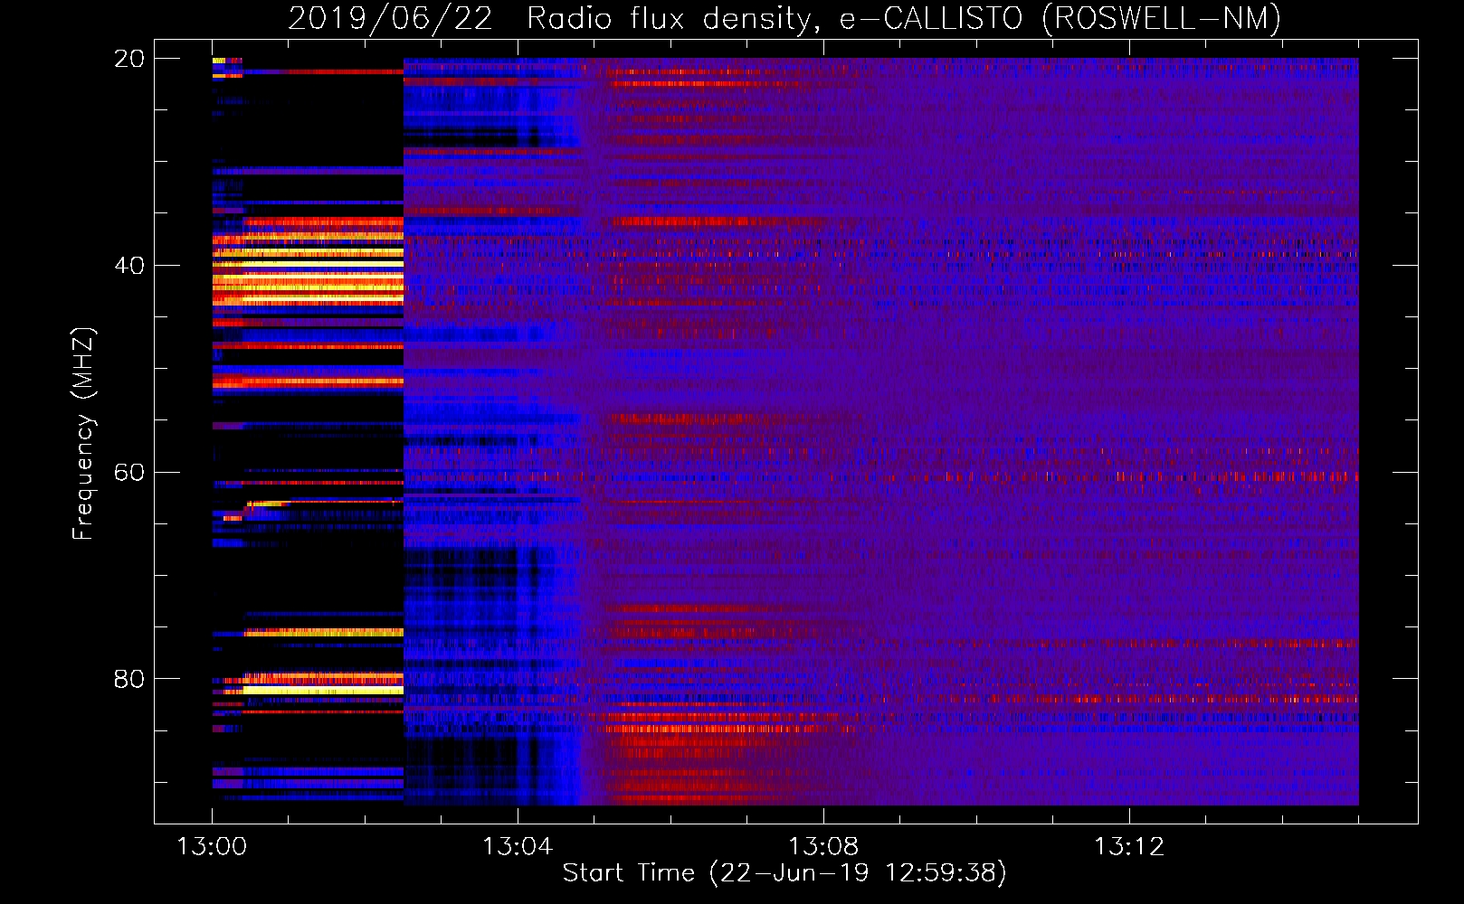
Task: Click the frequency axis value '80'
Action: pyautogui.click(x=128, y=679)
